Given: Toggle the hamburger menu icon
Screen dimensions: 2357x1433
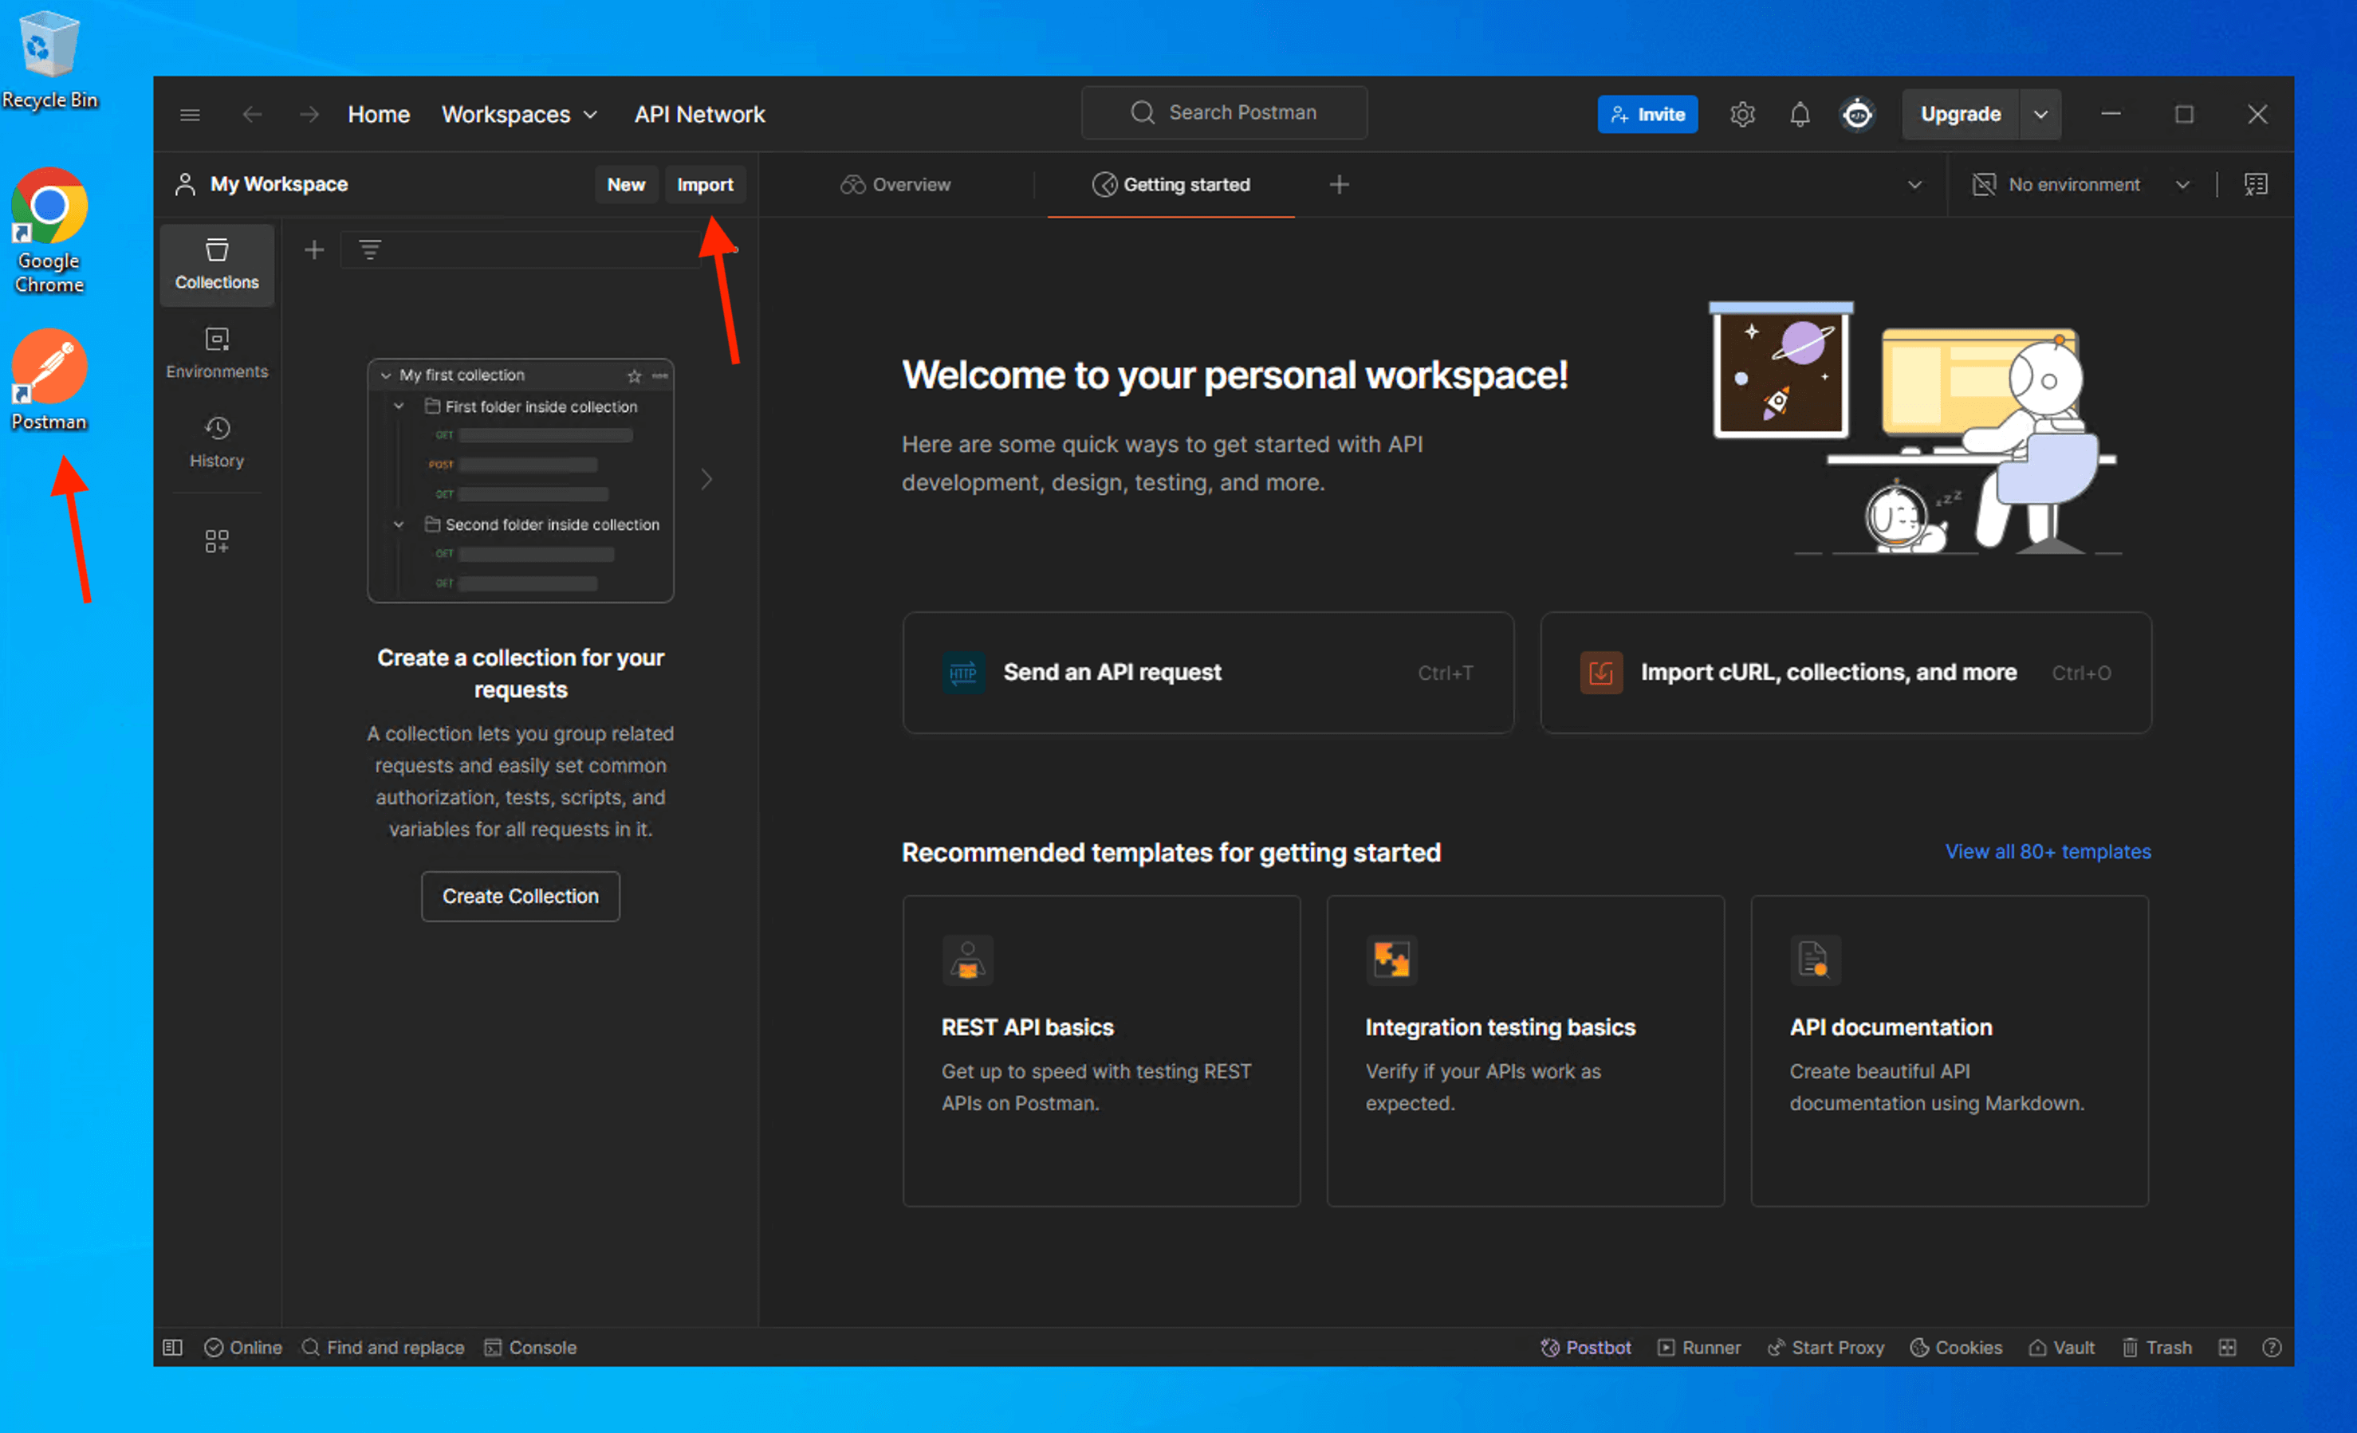Looking at the screenshot, I should [190, 115].
